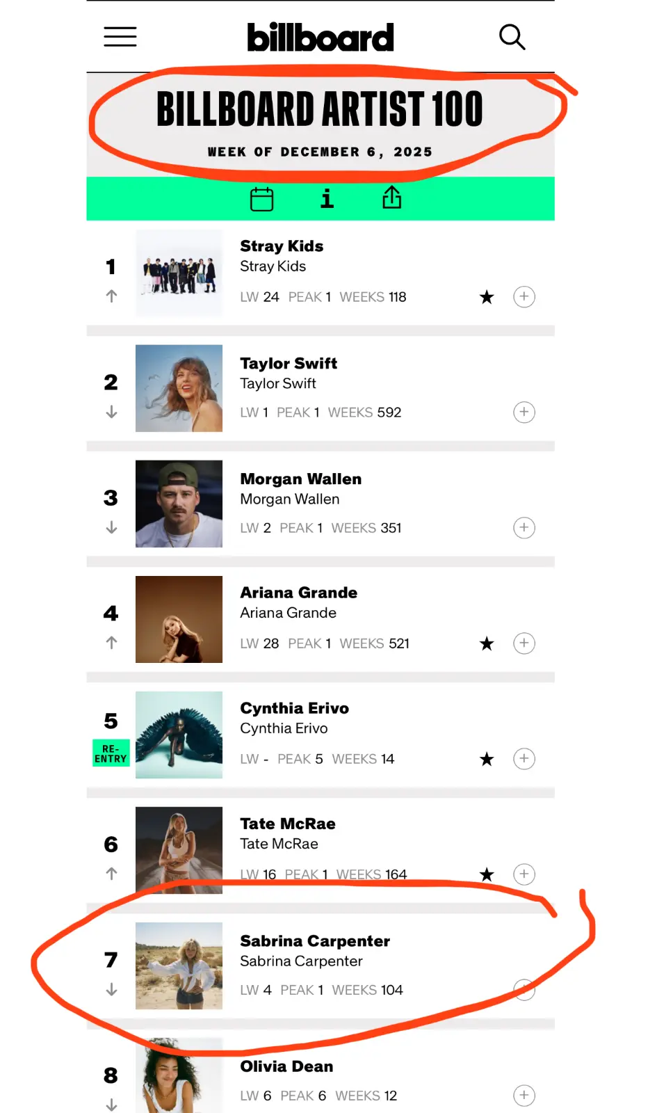Open the hamburger navigation menu

click(120, 37)
